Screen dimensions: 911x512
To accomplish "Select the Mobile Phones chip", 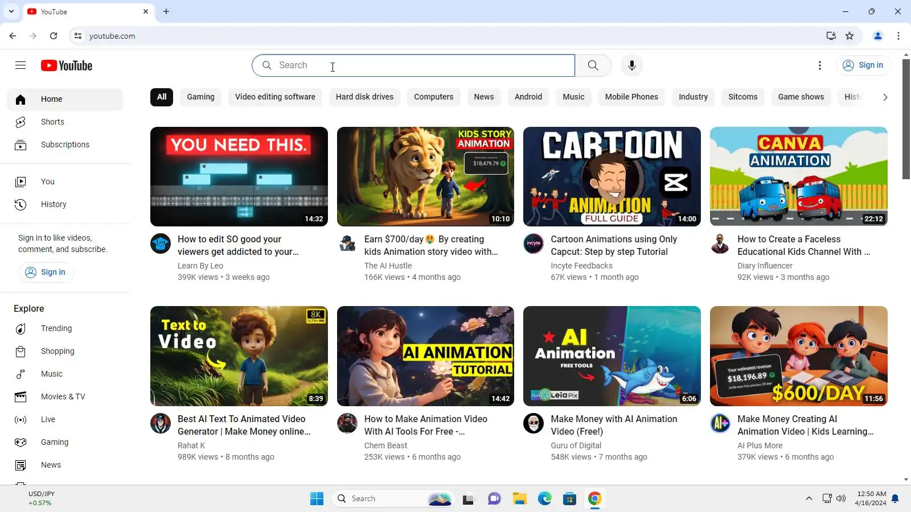I will click(x=631, y=97).
